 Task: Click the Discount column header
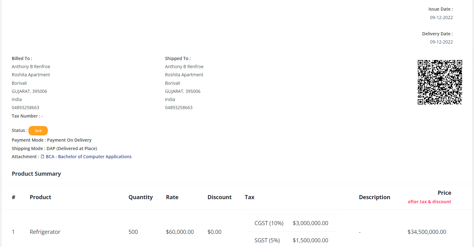point(220,197)
